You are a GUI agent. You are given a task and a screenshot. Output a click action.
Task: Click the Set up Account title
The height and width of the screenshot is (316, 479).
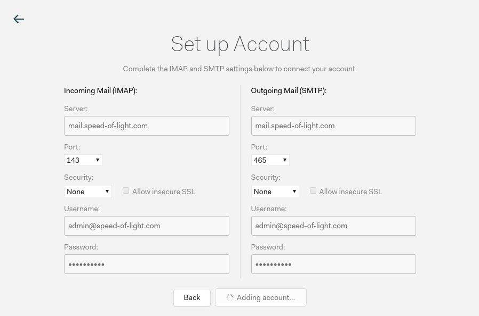pyautogui.click(x=240, y=44)
